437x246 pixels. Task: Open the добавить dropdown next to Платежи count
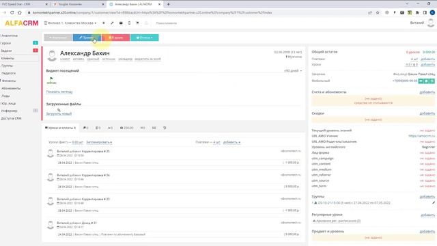click(x=231, y=142)
